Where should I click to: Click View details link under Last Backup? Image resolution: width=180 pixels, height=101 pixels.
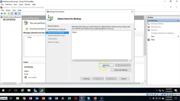pos(32,77)
